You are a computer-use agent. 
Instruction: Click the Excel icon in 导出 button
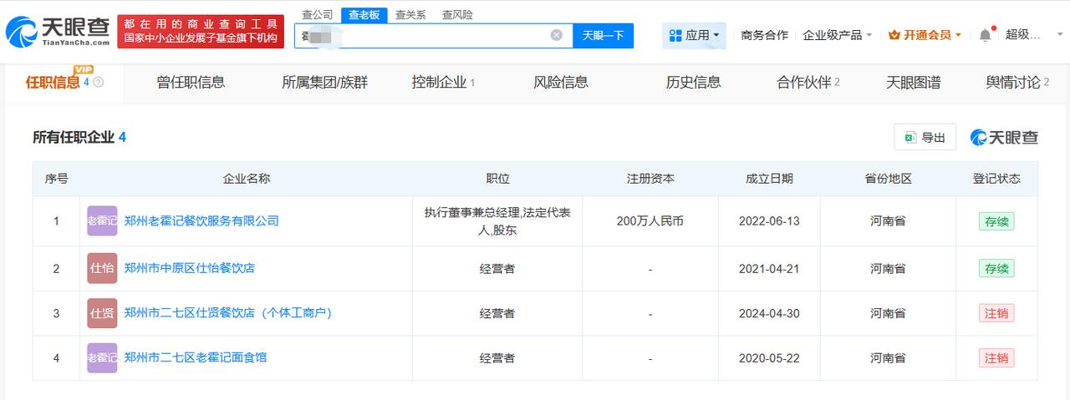coord(910,138)
